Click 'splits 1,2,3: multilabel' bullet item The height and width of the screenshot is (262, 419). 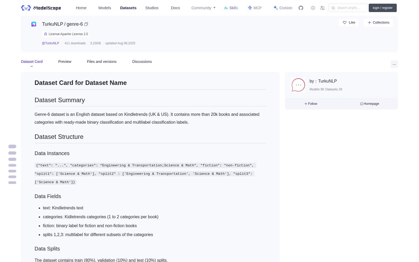click(98, 234)
